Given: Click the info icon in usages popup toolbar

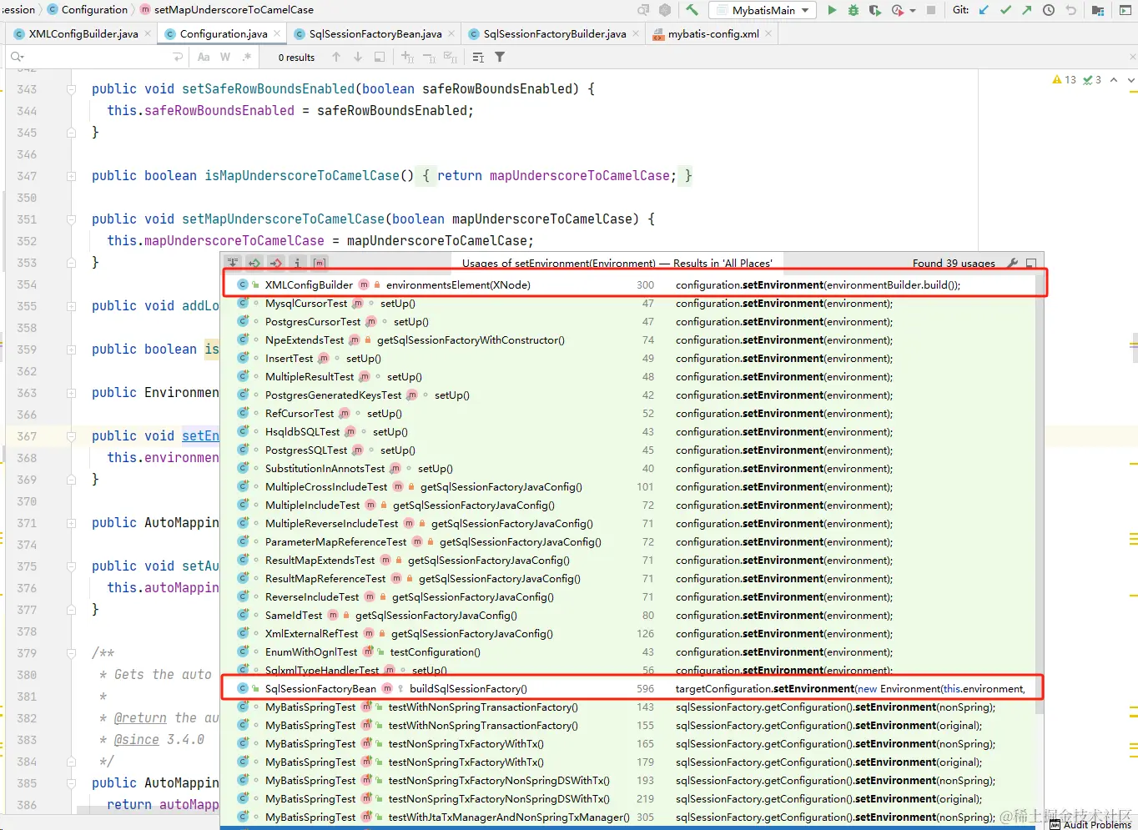Looking at the screenshot, I should (x=298, y=263).
